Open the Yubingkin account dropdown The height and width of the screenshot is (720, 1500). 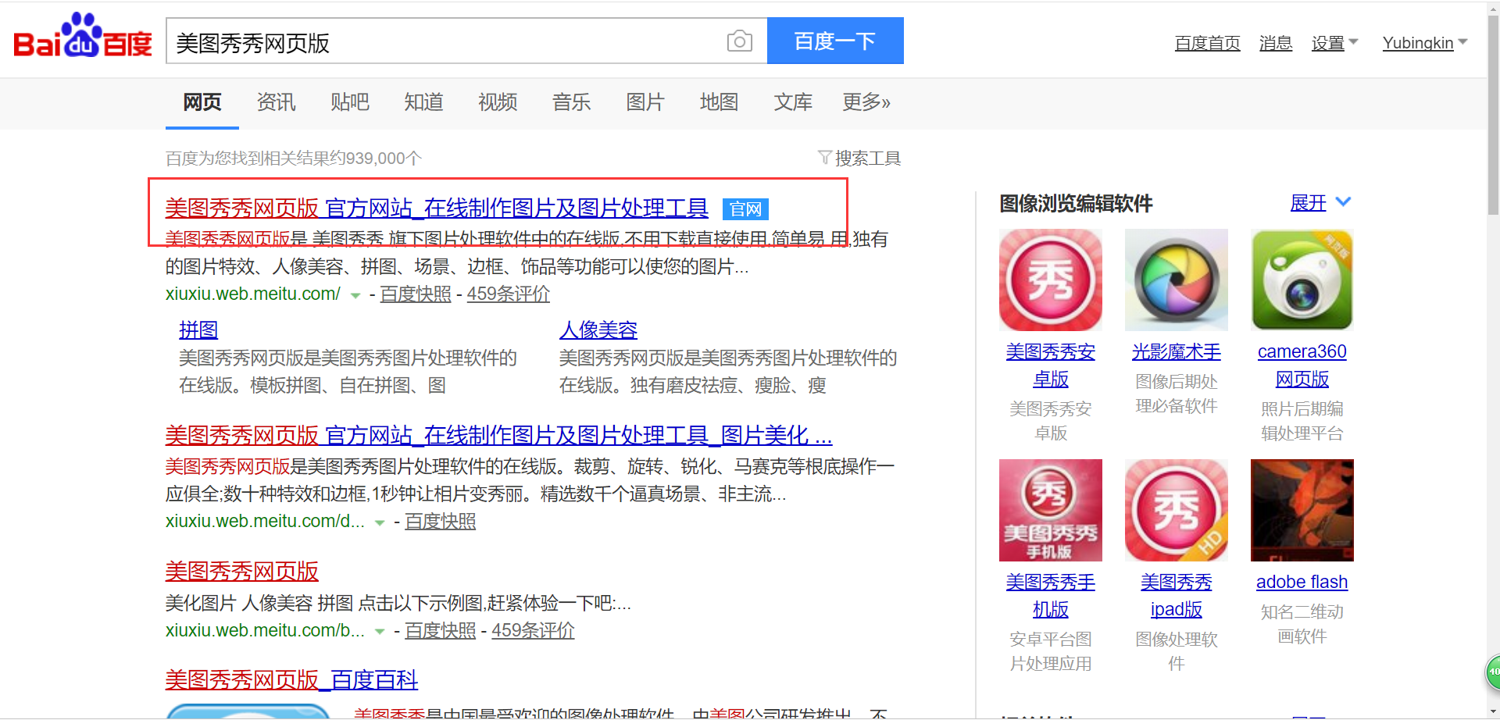[1425, 43]
